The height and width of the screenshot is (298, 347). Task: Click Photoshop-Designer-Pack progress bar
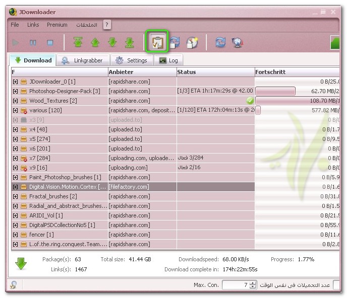click(x=275, y=91)
